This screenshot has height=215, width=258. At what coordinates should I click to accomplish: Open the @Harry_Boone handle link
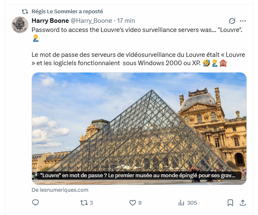(91, 21)
